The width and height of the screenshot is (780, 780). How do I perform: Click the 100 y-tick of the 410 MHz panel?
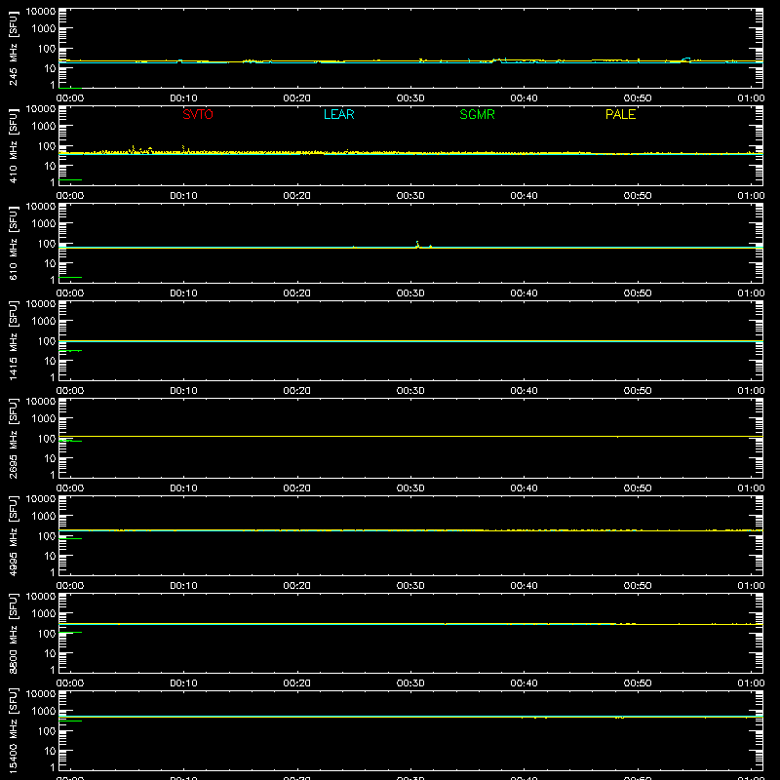47,146
